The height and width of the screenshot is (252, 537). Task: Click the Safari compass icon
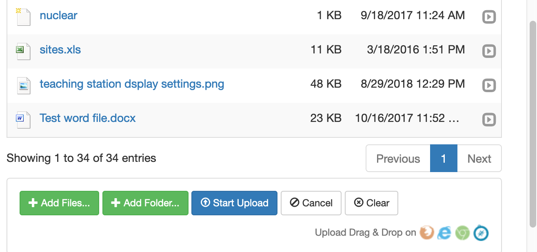[x=481, y=233]
